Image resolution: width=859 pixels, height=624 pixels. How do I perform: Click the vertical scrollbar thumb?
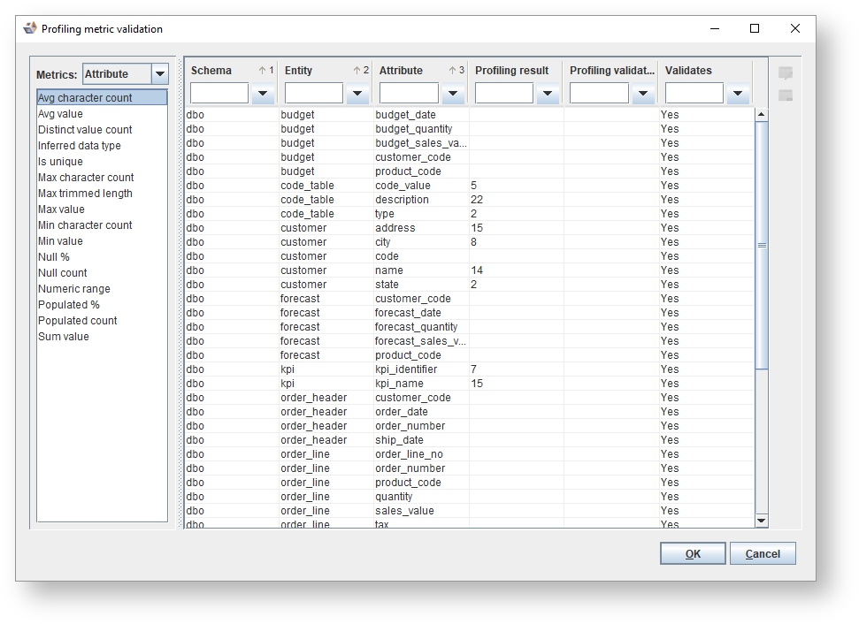pos(761,245)
